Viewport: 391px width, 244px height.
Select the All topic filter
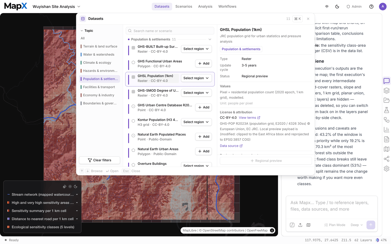point(83,38)
